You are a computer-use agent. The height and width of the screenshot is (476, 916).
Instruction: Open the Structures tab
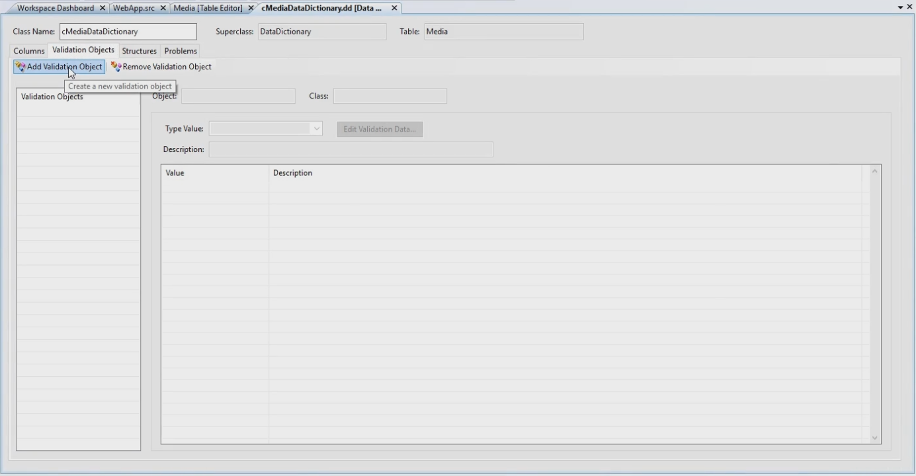pyautogui.click(x=139, y=51)
